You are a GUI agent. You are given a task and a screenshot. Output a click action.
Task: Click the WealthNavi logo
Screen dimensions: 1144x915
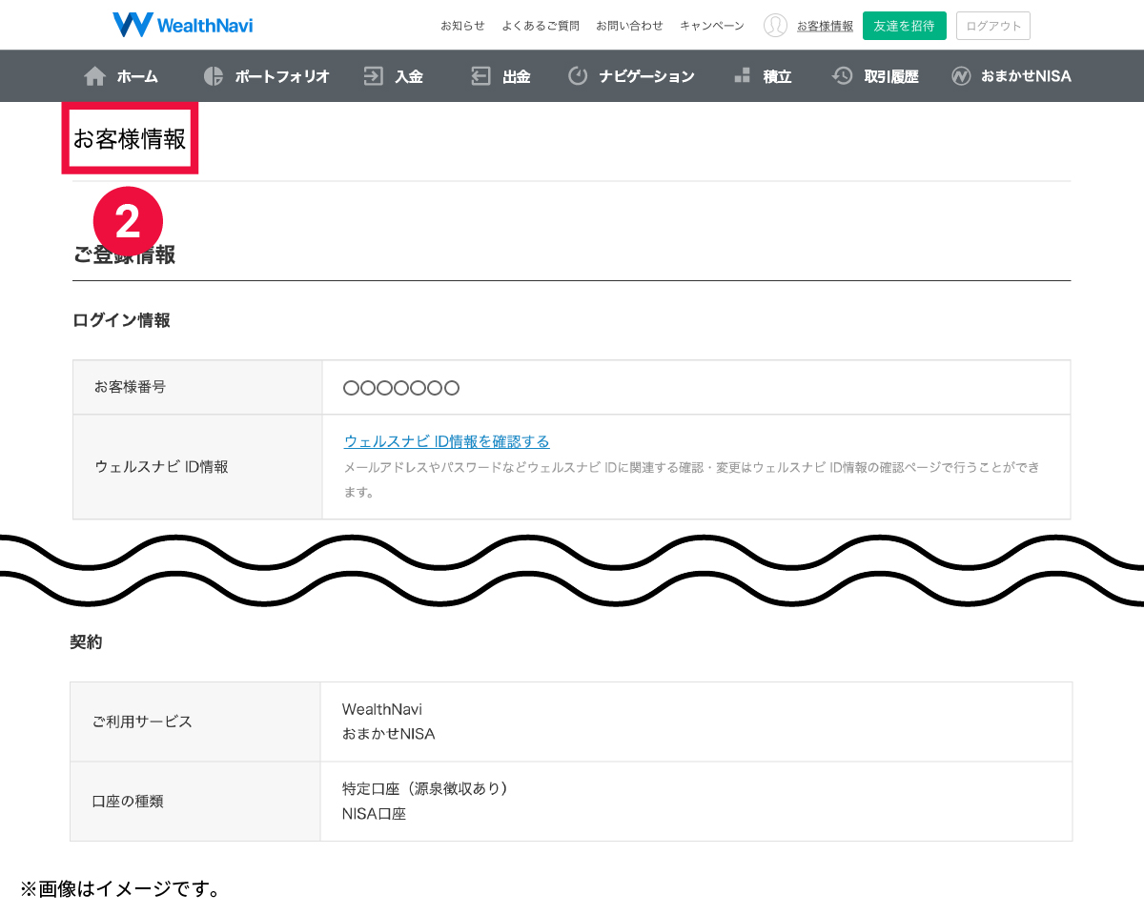point(182,25)
